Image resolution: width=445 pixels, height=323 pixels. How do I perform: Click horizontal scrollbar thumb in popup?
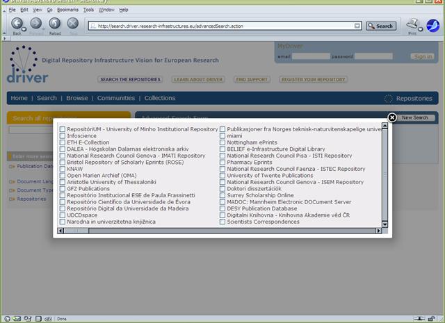[x=76, y=231]
